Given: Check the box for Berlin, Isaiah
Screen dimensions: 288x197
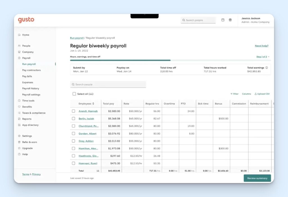Looking at the screenshot, I should [73, 119].
